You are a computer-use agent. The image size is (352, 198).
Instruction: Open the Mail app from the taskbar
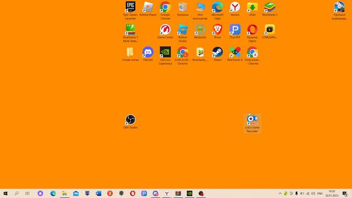pyautogui.click(x=76, y=193)
